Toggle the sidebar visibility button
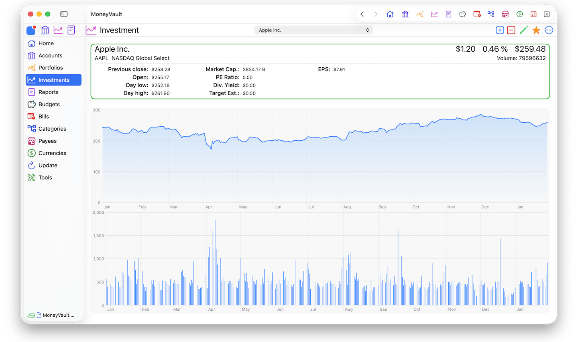The height and width of the screenshot is (342, 578). tap(64, 14)
